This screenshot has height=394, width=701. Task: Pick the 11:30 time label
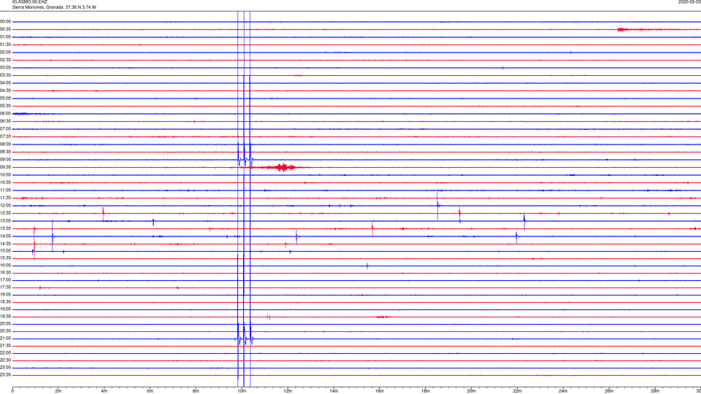(6, 198)
